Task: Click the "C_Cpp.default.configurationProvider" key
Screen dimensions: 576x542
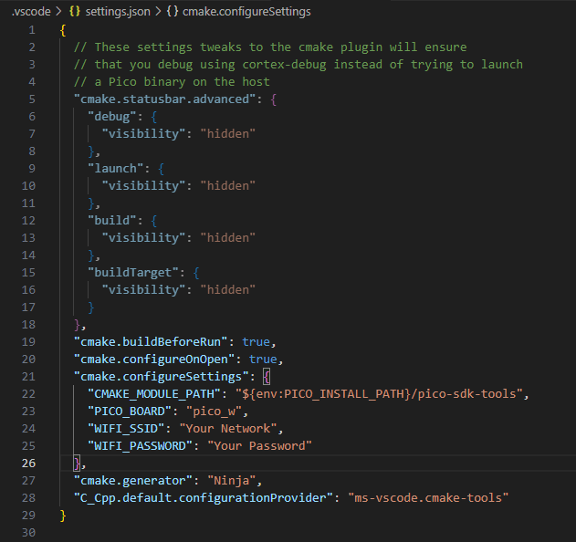Action: 204,498
